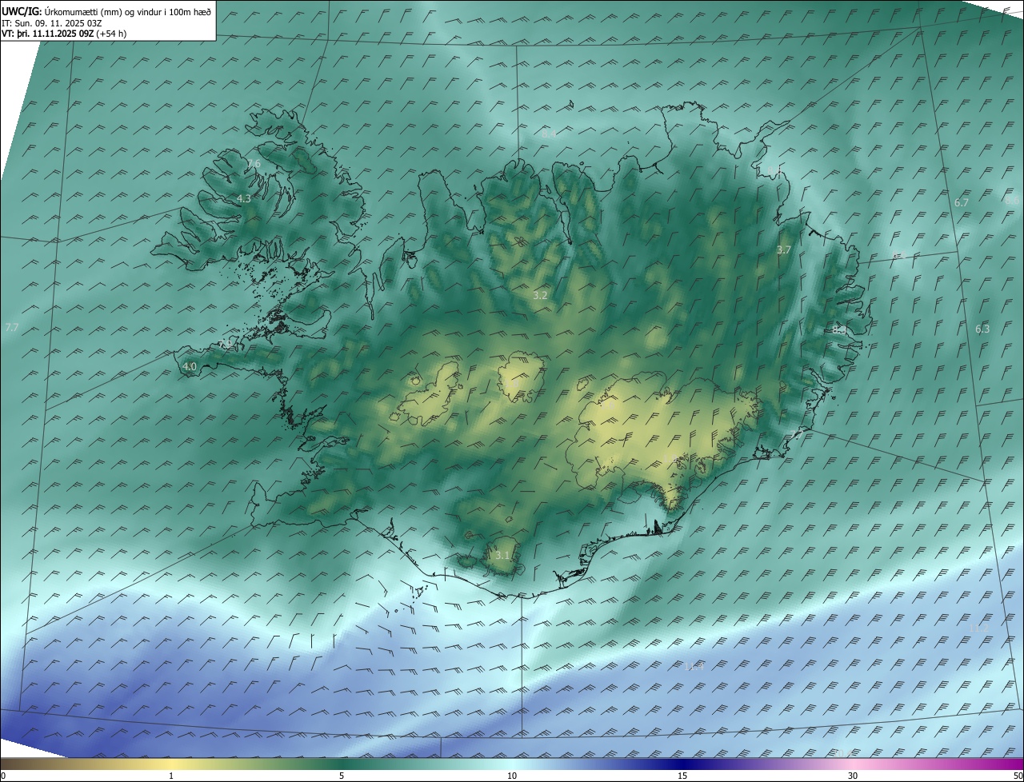
Task: Click the color scale label 1
Action: coord(171,776)
